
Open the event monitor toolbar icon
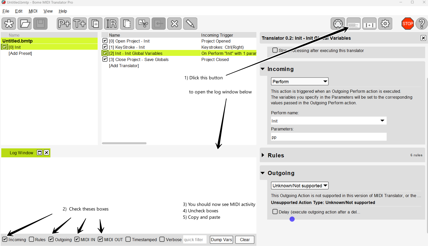(369, 24)
